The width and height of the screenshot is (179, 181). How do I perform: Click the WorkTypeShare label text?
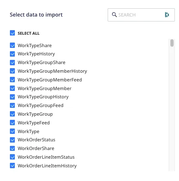point(35,45)
